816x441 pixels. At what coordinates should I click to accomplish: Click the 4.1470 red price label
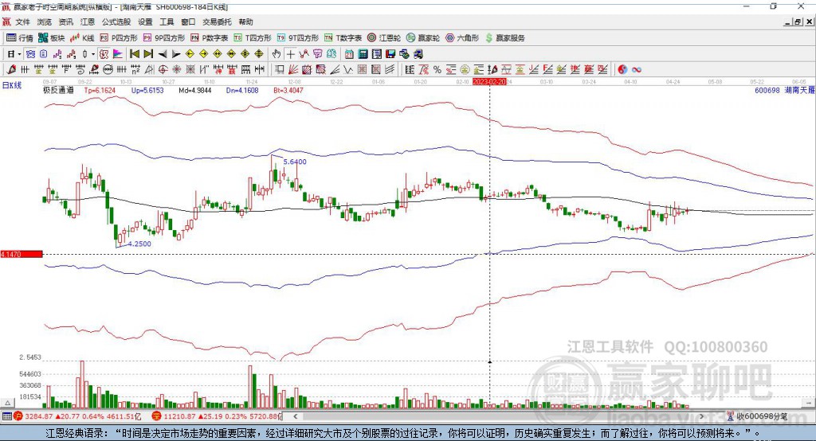pyautogui.click(x=22, y=254)
